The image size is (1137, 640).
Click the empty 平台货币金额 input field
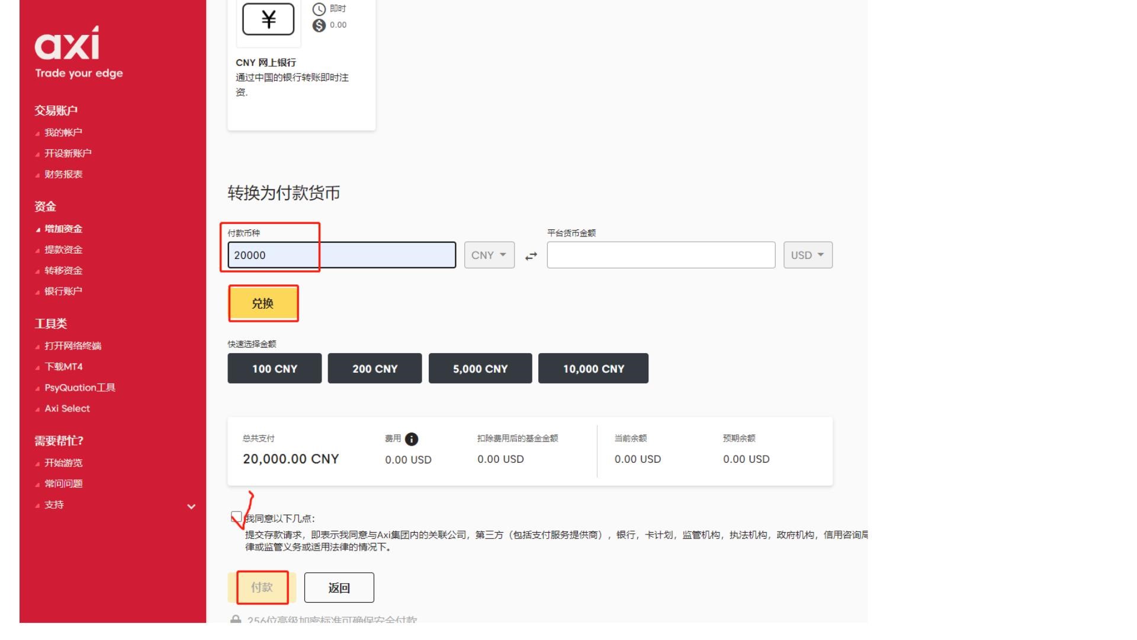click(x=660, y=255)
